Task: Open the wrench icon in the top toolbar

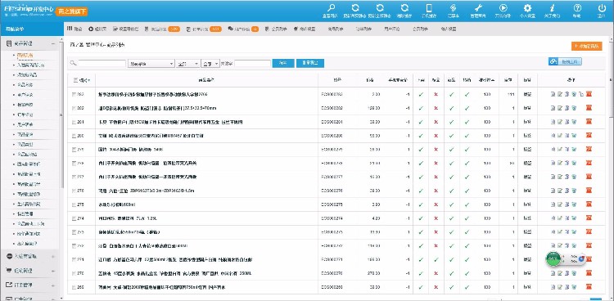Action: (x=479, y=8)
